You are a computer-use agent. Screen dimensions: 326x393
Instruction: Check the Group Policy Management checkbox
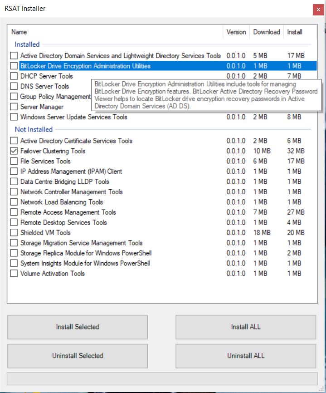pyautogui.click(x=14, y=97)
